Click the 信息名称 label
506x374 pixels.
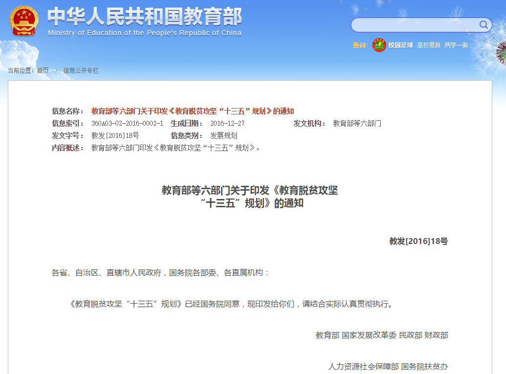point(68,111)
